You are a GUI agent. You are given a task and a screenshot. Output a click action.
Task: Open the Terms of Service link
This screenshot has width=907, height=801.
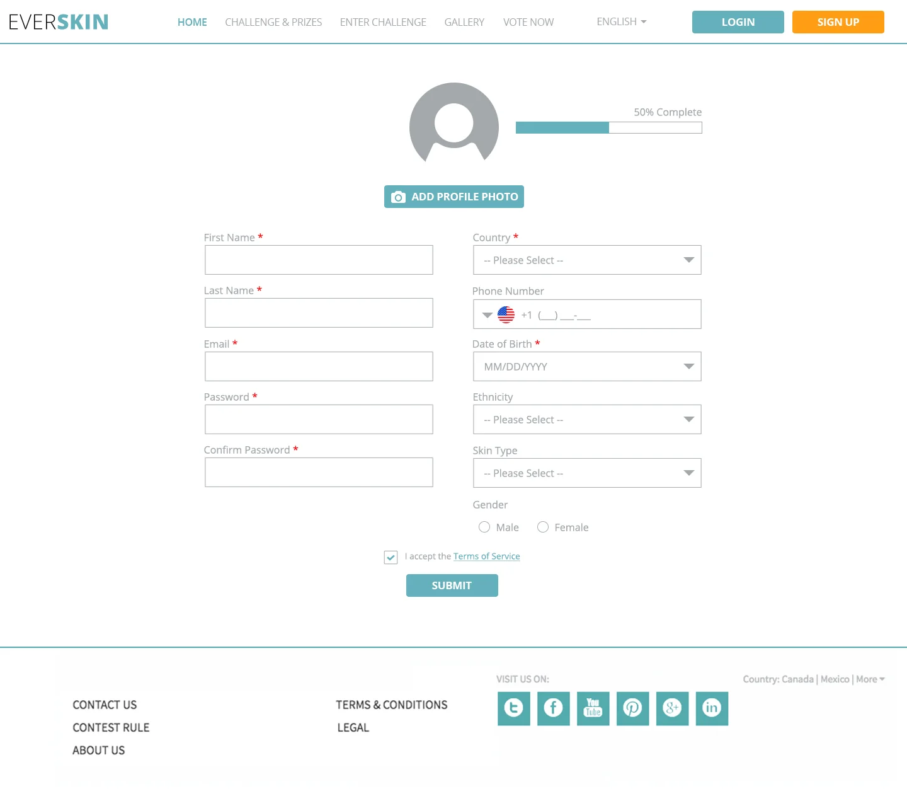(x=487, y=556)
